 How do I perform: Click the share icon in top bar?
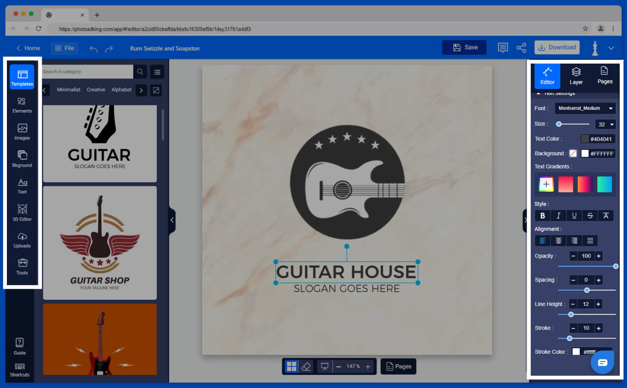521,48
